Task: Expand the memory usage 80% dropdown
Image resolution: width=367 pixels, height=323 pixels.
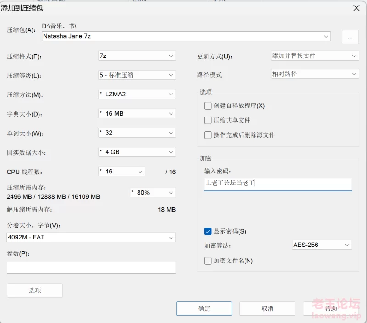Action: click(x=153, y=193)
